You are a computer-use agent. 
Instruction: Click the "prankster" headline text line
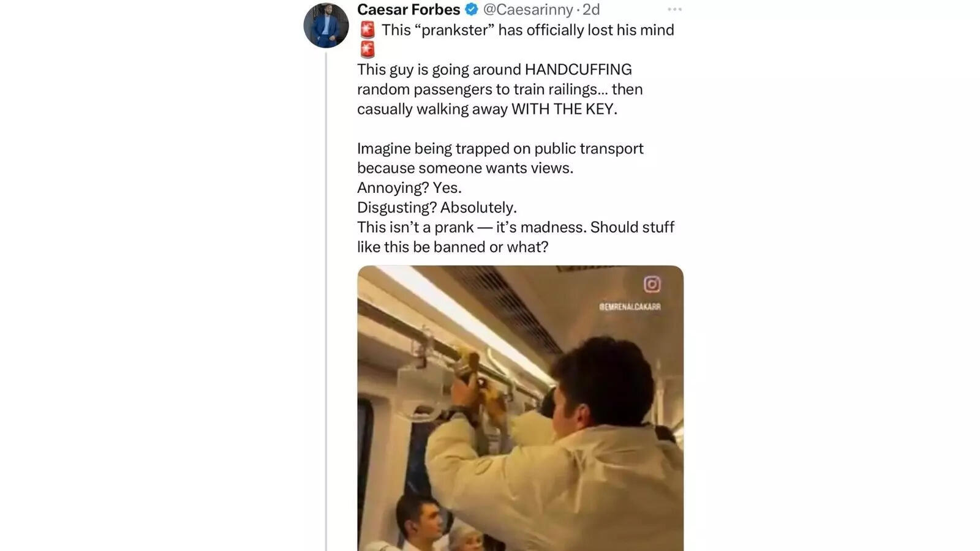(x=527, y=30)
